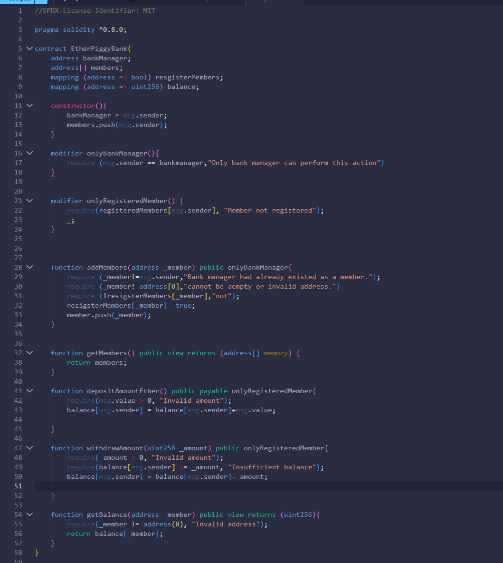Click the 'cannot be aempty or invalid address.' string
This screenshot has height=563, width=503.
(260, 287)
